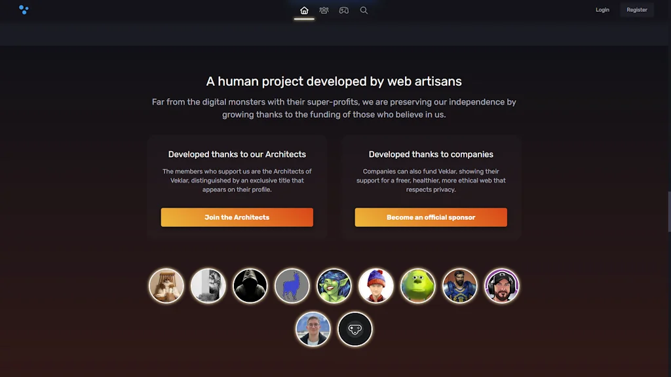Click the Register button
This screenshot has width=671, height=377.
[637, 10]
